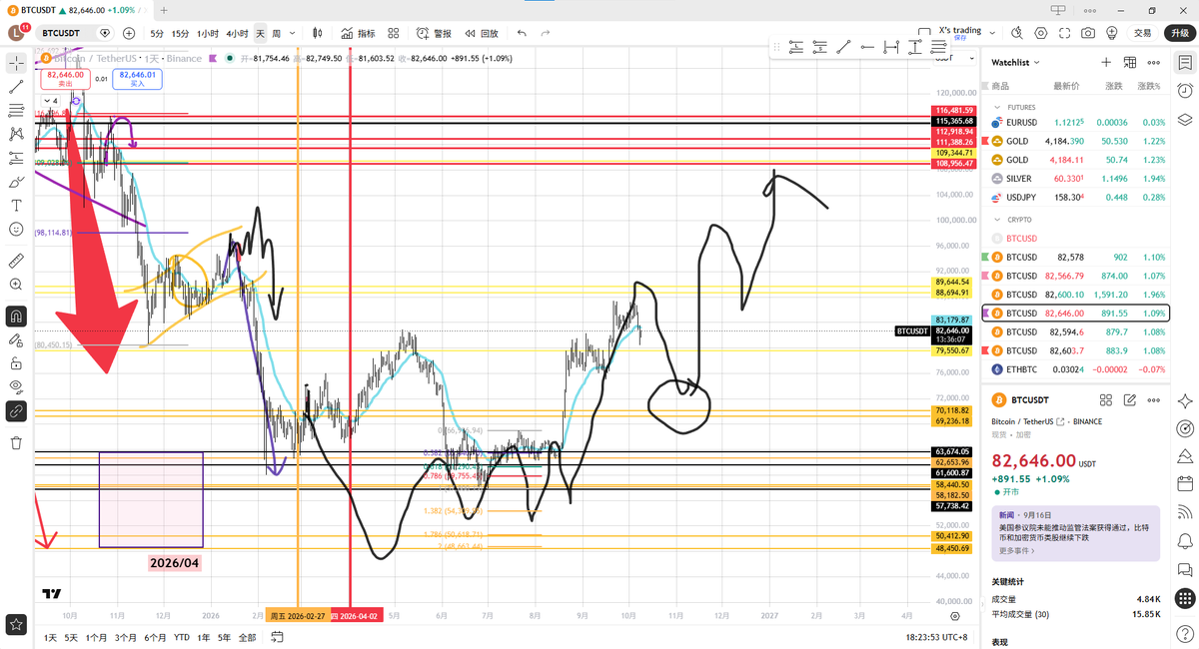Click the trash can remove drawings icon

coord(16,442)
